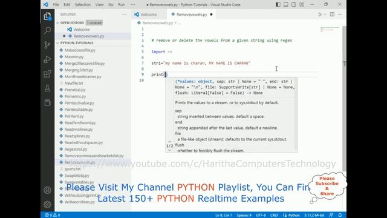Open Run Python file dropdown arrow
The width and height of the screenshot is (387, 218).
point(325,15)
